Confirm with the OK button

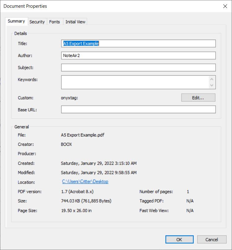pyautogui.click(x=179, y=239)
